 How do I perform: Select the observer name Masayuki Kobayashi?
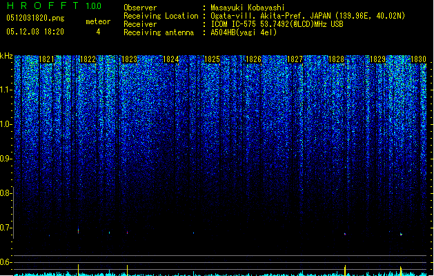point(248,8)
